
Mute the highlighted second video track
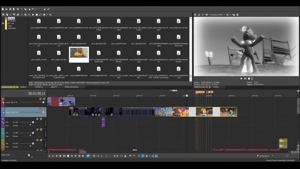40,109
